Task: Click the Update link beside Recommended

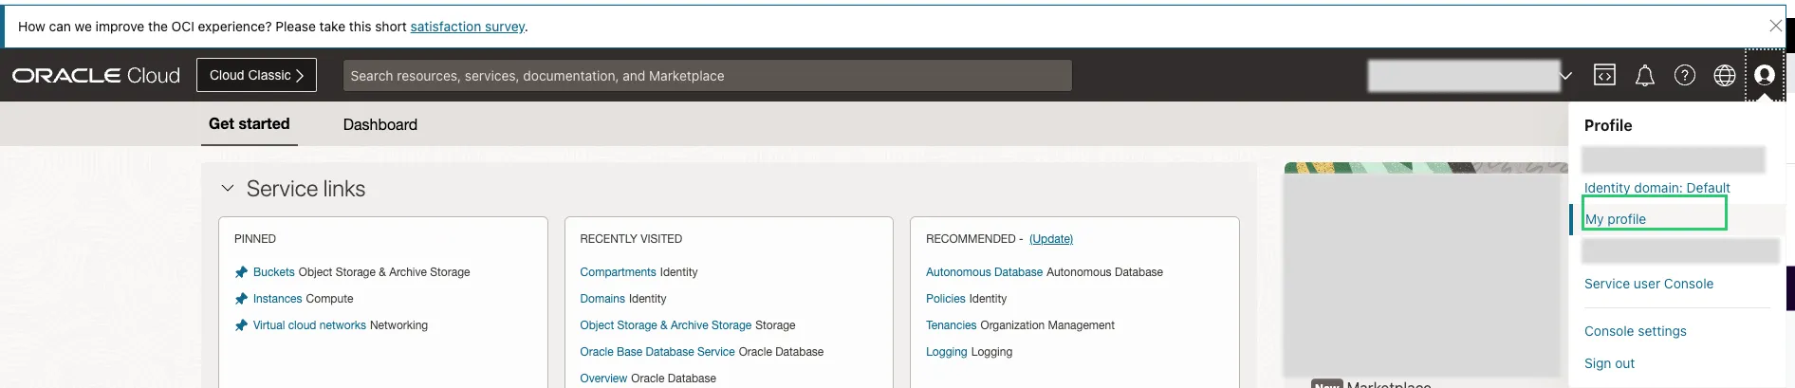Action: pyautogui.click(x=1051, y=239)
